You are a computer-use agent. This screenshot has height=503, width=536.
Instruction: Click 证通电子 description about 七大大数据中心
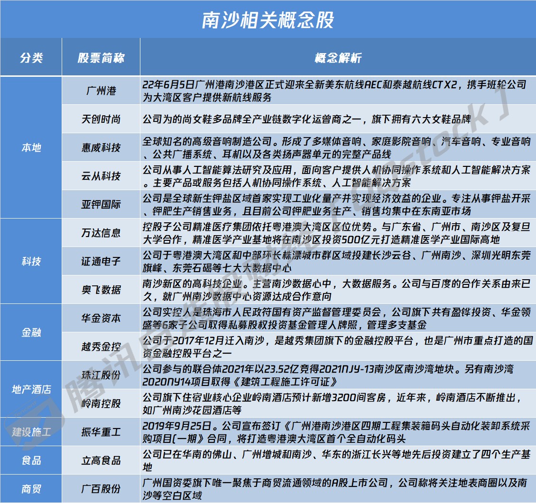point(337,261)
